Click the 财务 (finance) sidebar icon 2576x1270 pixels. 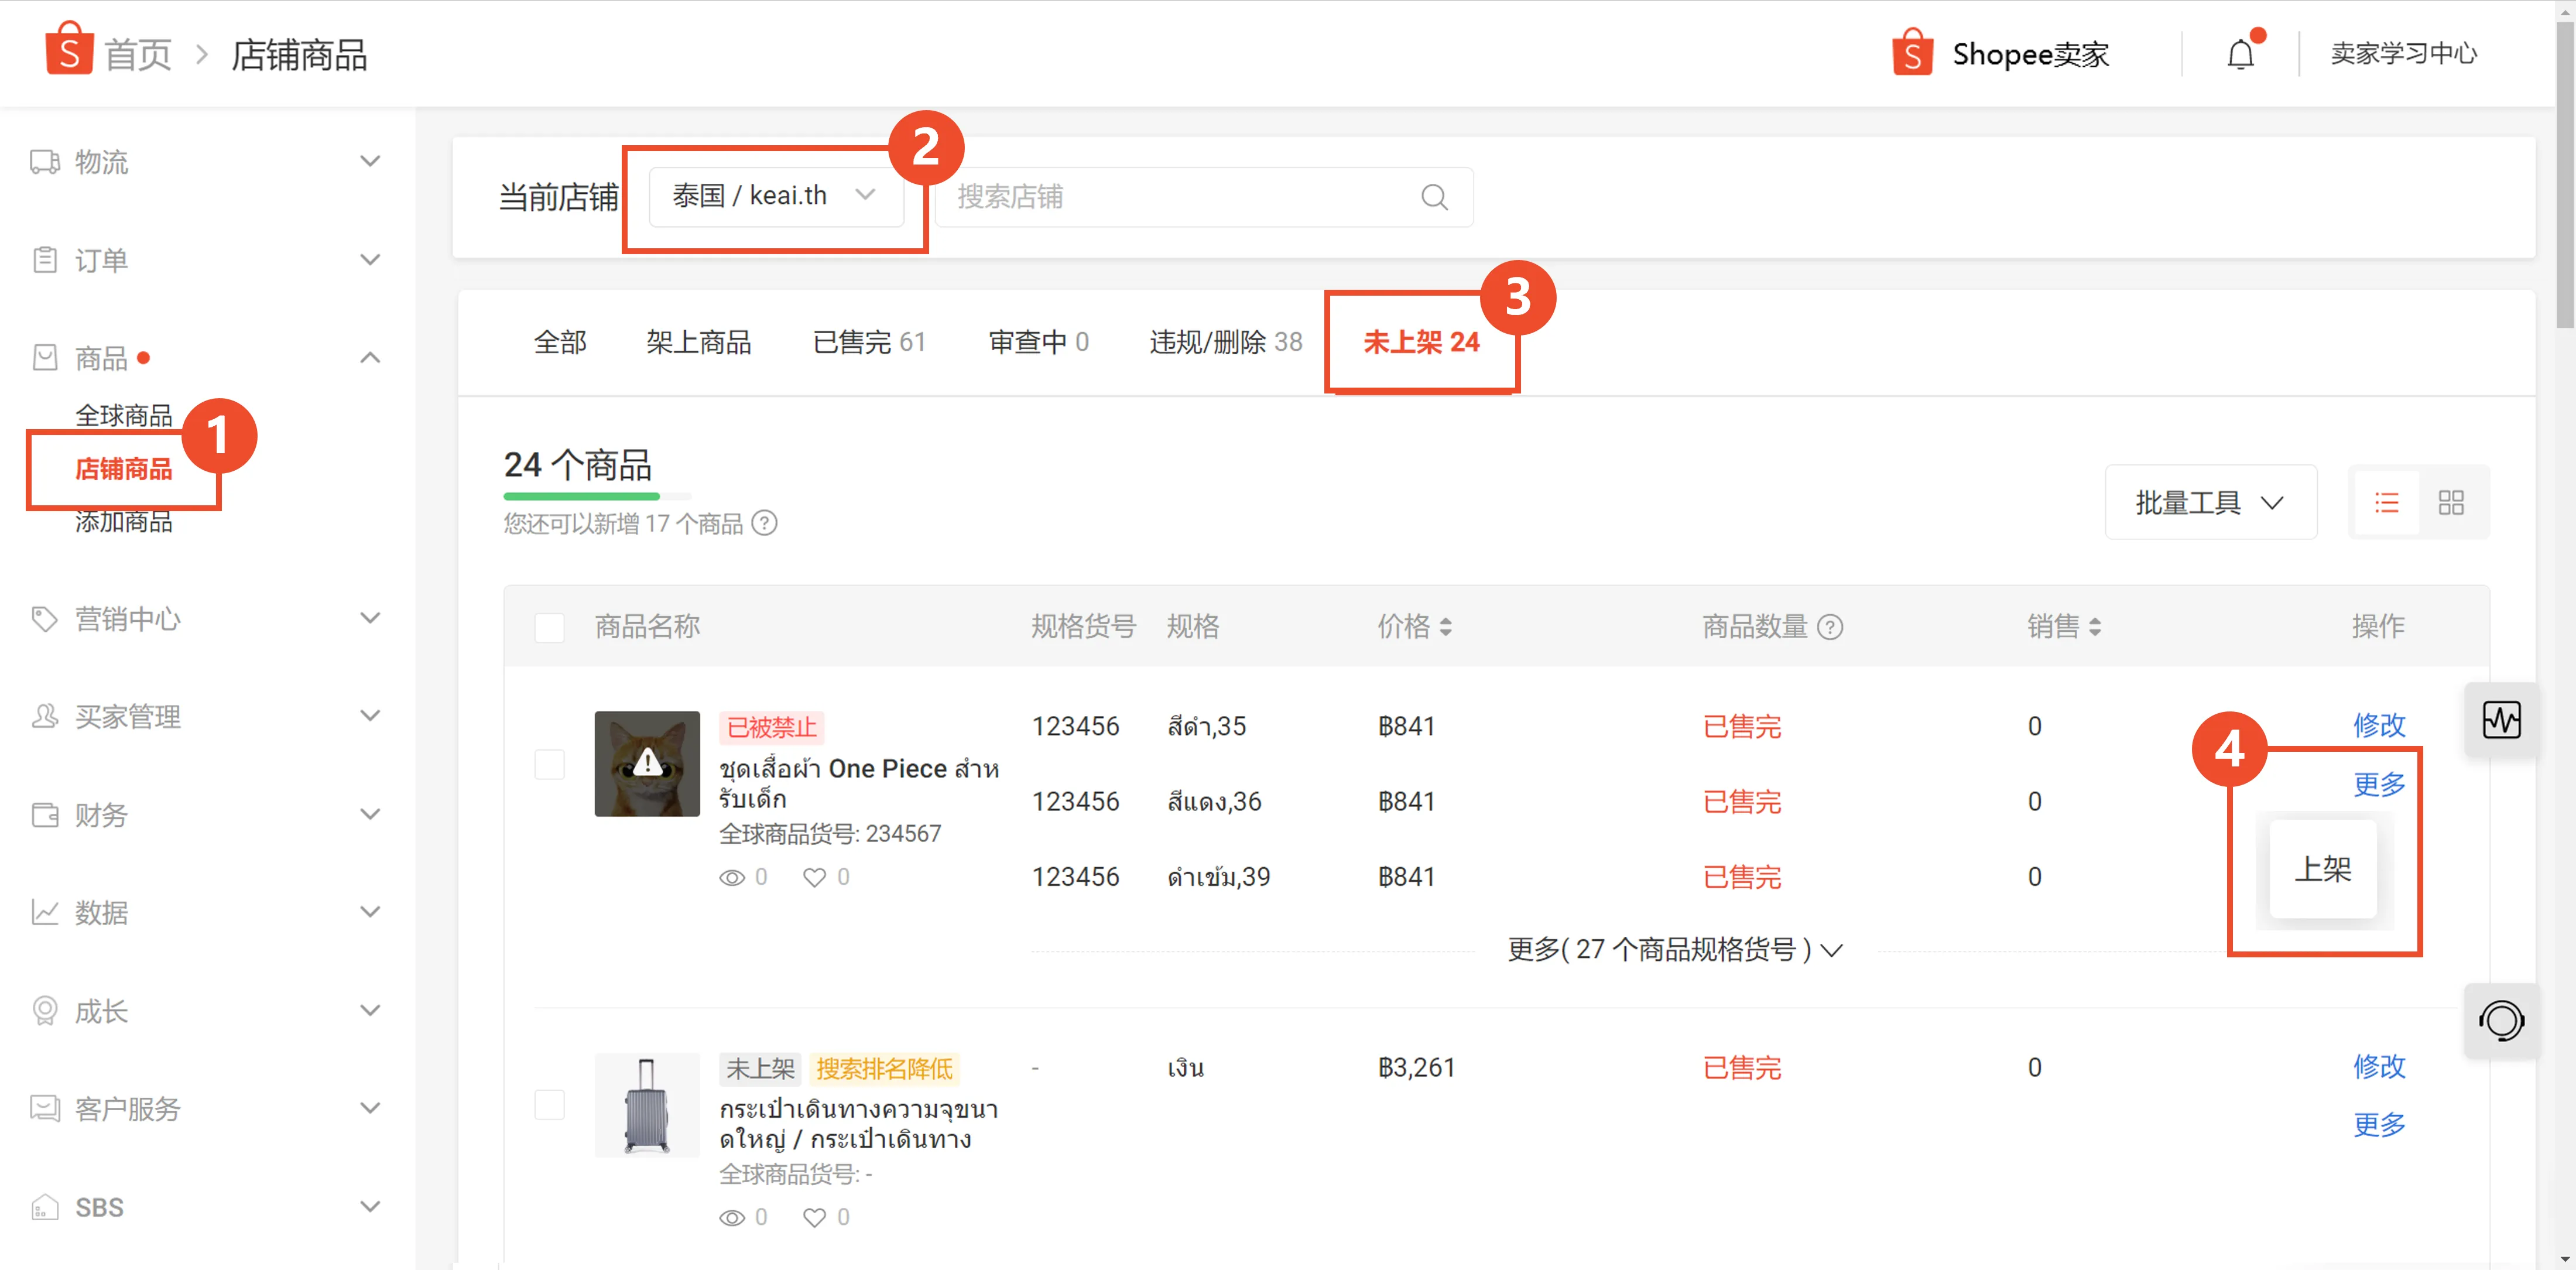[x=44, y=814]
